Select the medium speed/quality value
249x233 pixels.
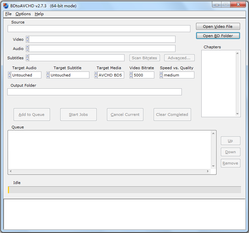(178, 75)
